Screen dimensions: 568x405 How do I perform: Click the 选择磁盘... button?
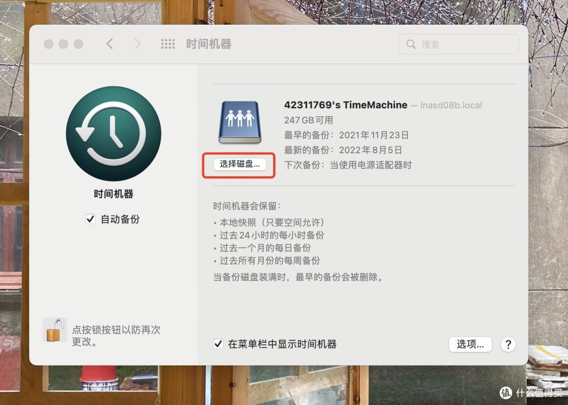pos(239,164)
